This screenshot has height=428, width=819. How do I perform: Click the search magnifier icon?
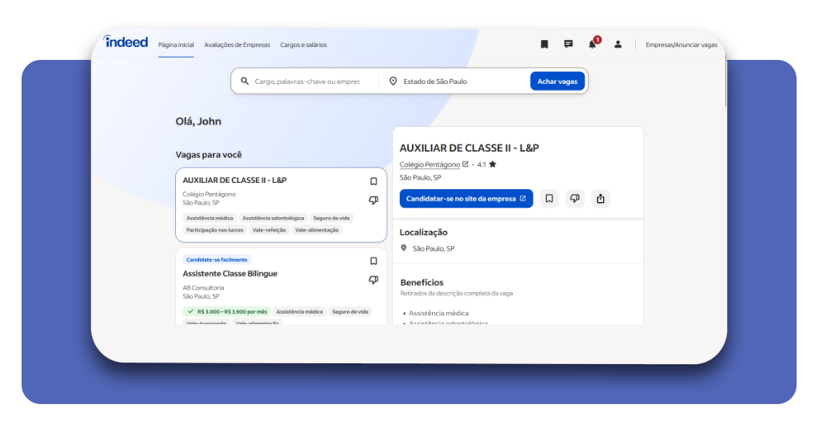pyautogui.click(x=245, y=81)
